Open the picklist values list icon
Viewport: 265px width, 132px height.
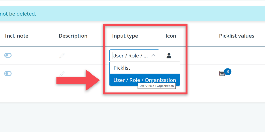(x=222, y=74)
